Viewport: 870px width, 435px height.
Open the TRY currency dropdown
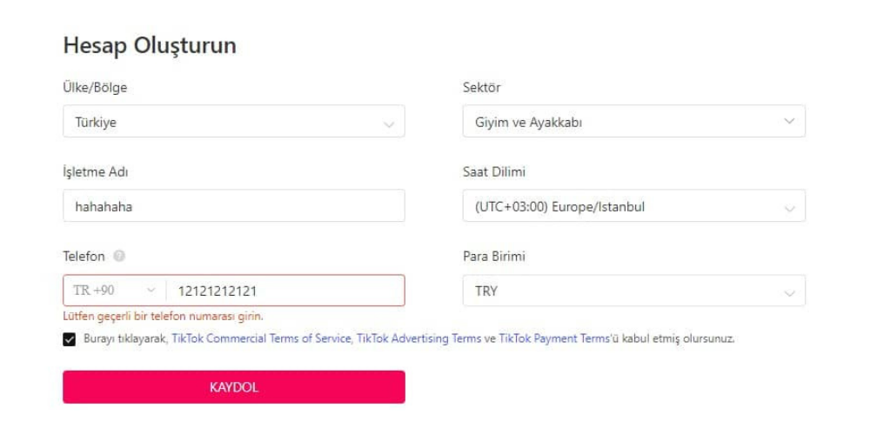click(x=633, y=291)
